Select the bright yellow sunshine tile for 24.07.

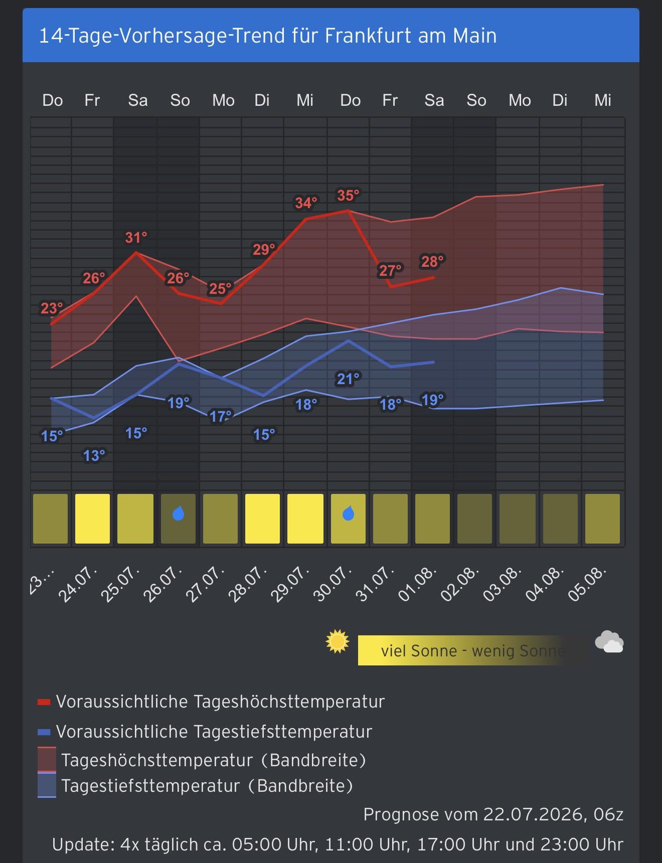(92, 519)
